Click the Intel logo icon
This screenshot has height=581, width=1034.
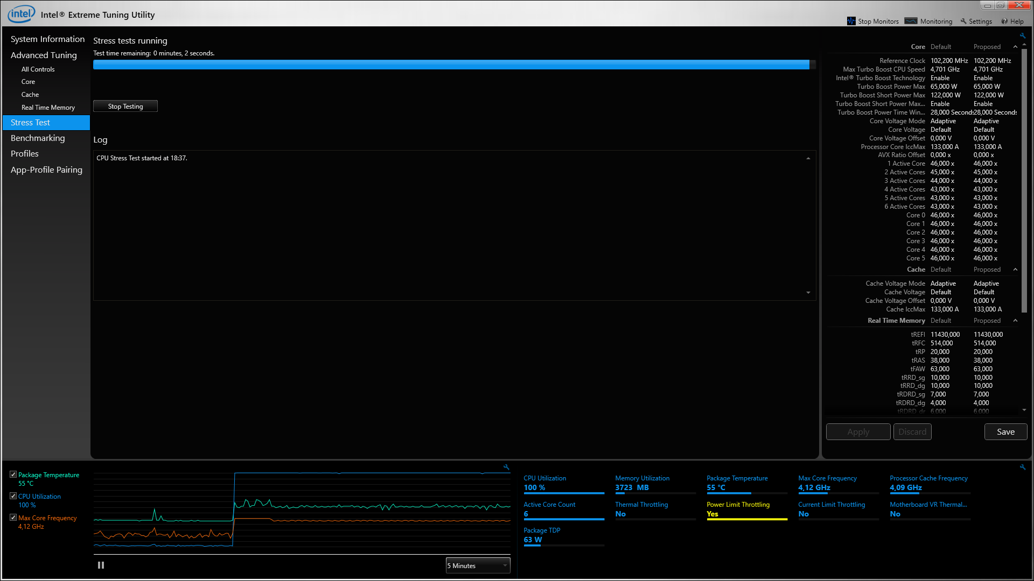click(22, 13)
